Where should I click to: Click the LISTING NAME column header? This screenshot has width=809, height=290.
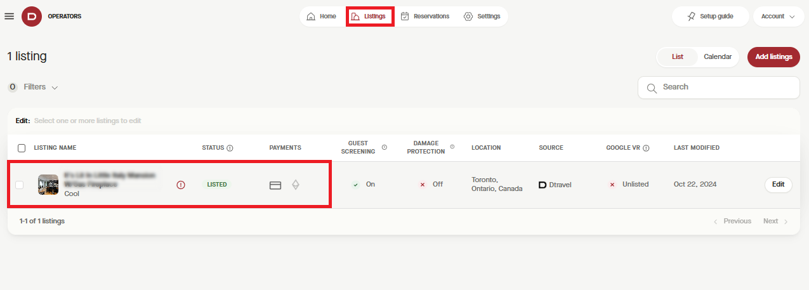click(55, 148)
